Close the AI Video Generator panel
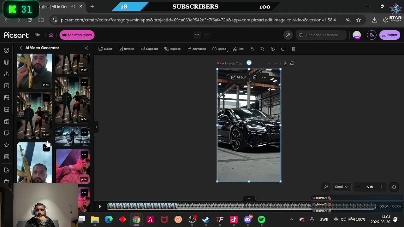 click(x=86, y=48)
